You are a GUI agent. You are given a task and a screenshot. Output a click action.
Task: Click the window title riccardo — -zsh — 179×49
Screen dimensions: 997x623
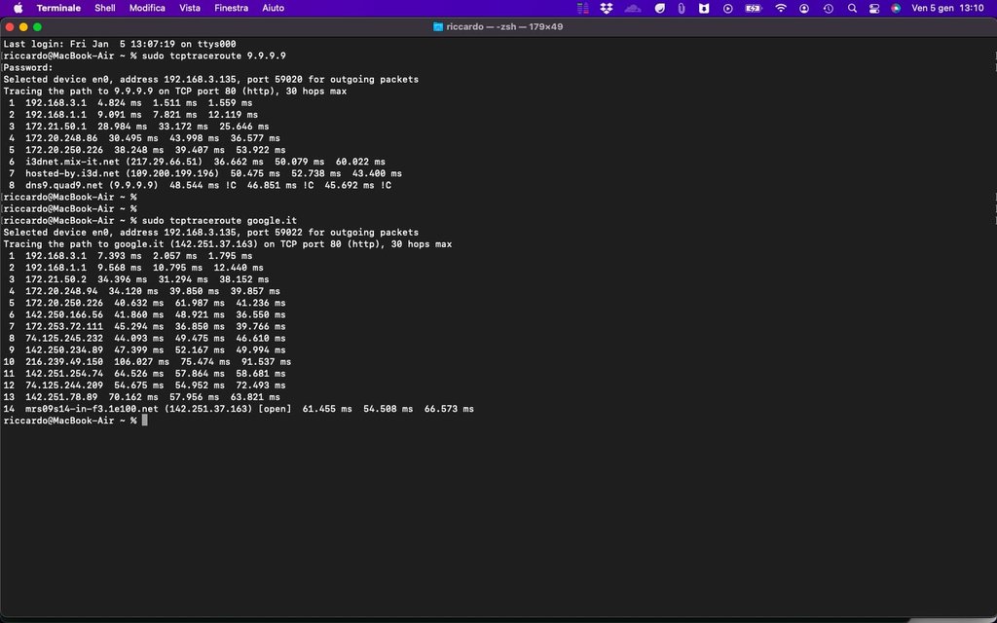(x=504, y=26)
